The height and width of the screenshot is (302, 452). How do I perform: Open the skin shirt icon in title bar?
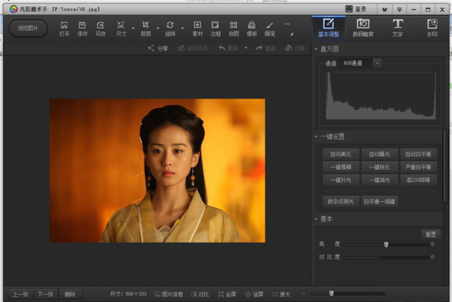click(x=385, y=10)
